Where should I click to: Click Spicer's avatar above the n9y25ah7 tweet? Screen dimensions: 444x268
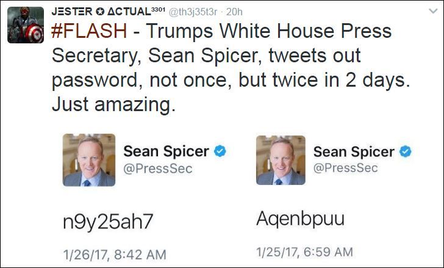[x=89, y=160]
